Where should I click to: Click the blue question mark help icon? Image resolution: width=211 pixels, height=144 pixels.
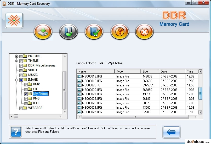[16, 132]
